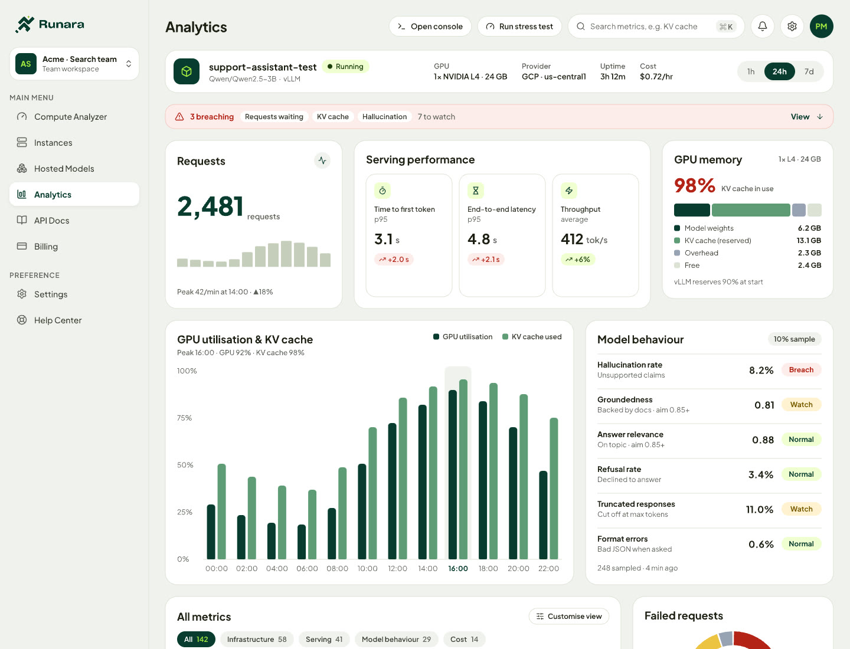Focus the Search metrics input field

656,27
